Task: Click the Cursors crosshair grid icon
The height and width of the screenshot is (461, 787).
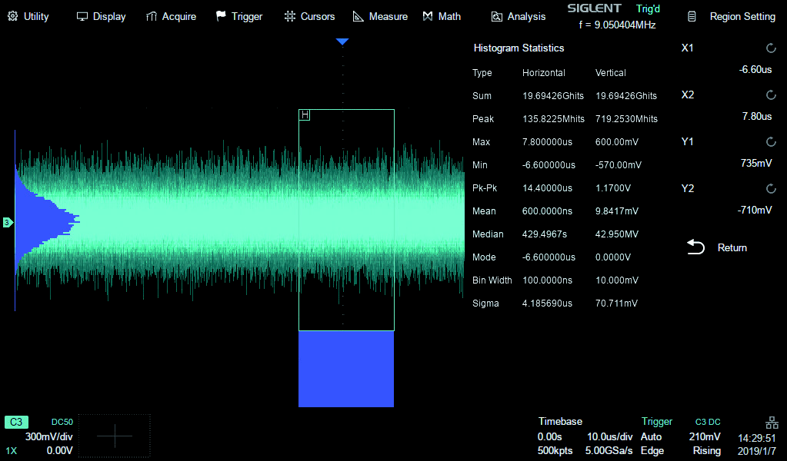Action: click(289, 17)
